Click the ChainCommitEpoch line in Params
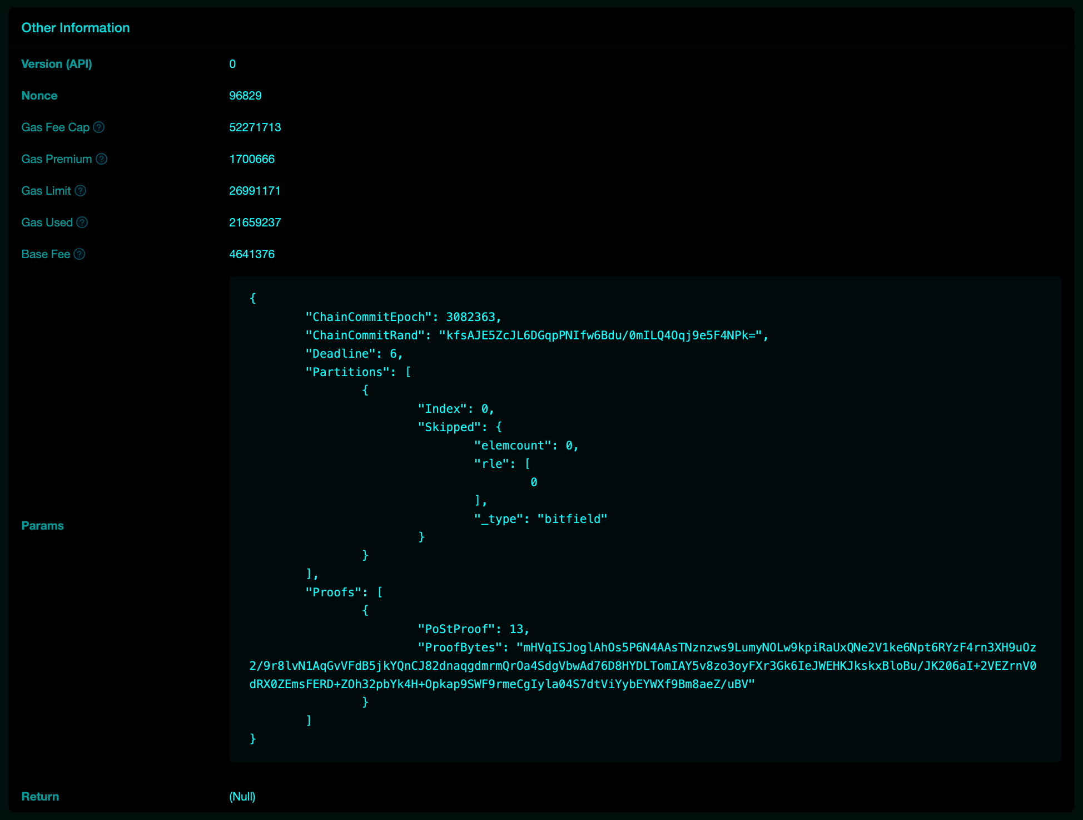 coord(403,317)
